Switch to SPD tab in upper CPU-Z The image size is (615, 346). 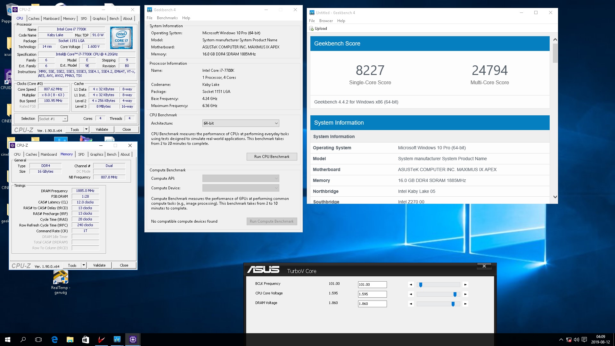84,19
